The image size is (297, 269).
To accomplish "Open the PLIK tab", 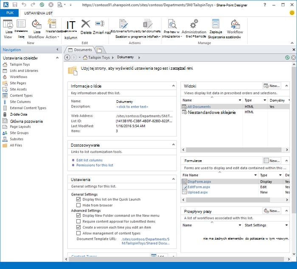I will point(10,13).
